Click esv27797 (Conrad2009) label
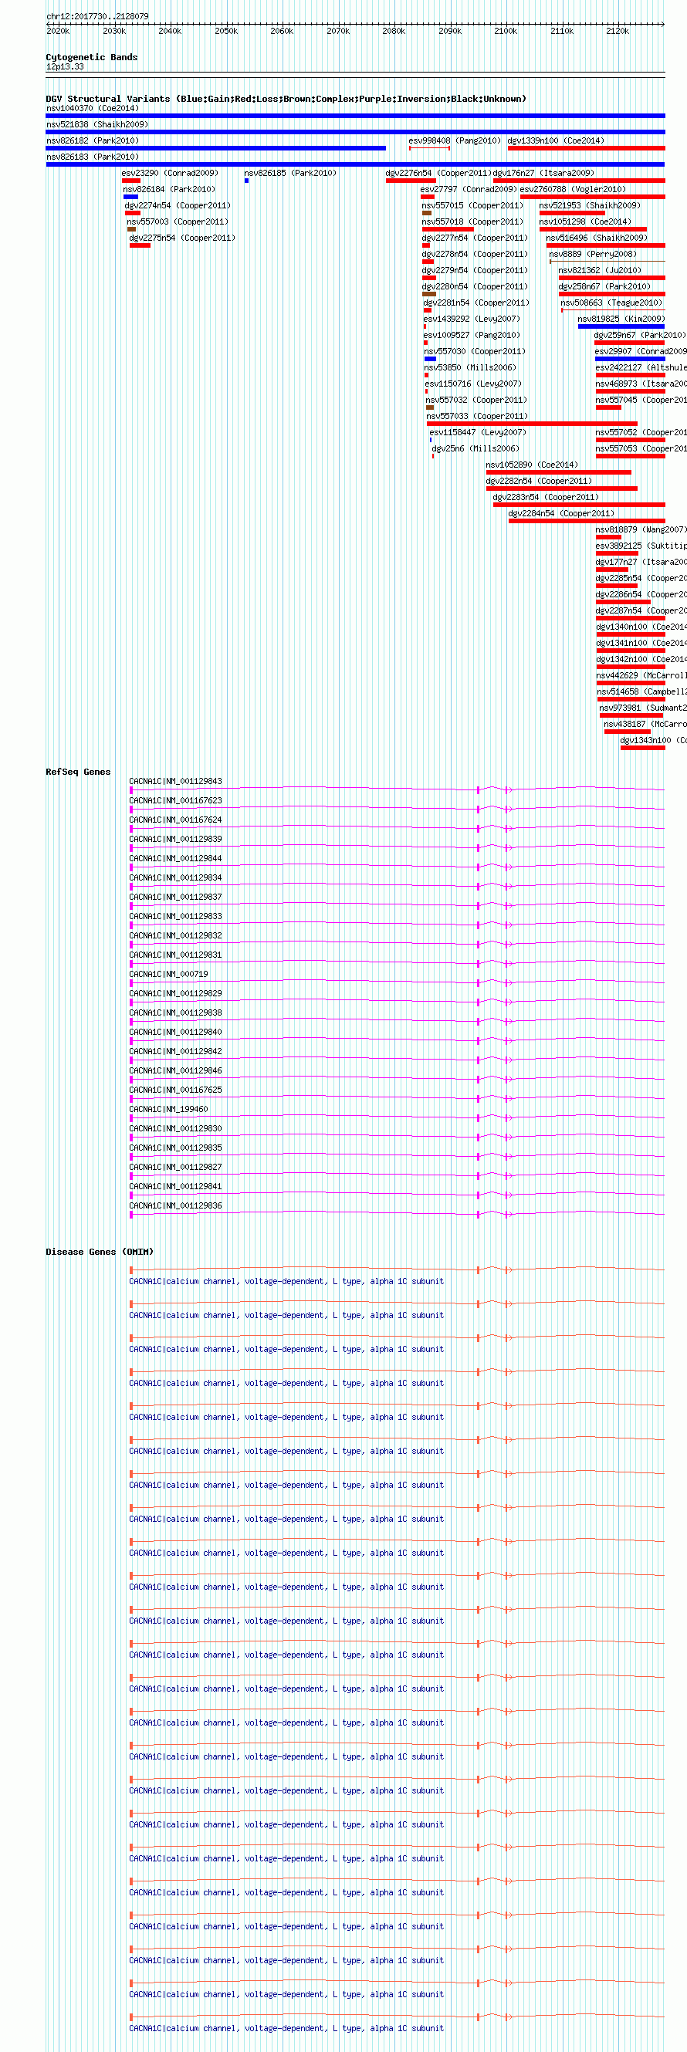The image size is (687, 2052). point(469,189)
